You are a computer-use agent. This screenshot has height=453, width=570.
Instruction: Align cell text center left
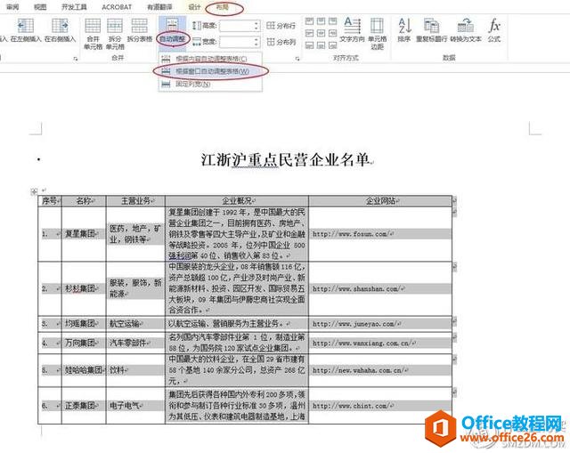pyautogui.click(x=309, y=34)
